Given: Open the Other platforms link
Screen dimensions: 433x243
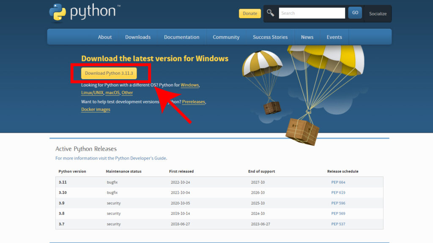Looking at the screenshot, I should [x=127, y=92].
